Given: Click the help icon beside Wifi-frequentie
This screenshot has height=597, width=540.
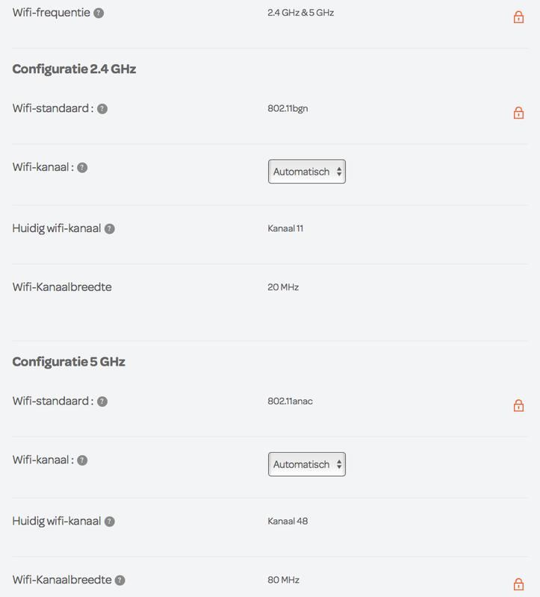Looking at the screenshot, I should (x=99, y=13).
